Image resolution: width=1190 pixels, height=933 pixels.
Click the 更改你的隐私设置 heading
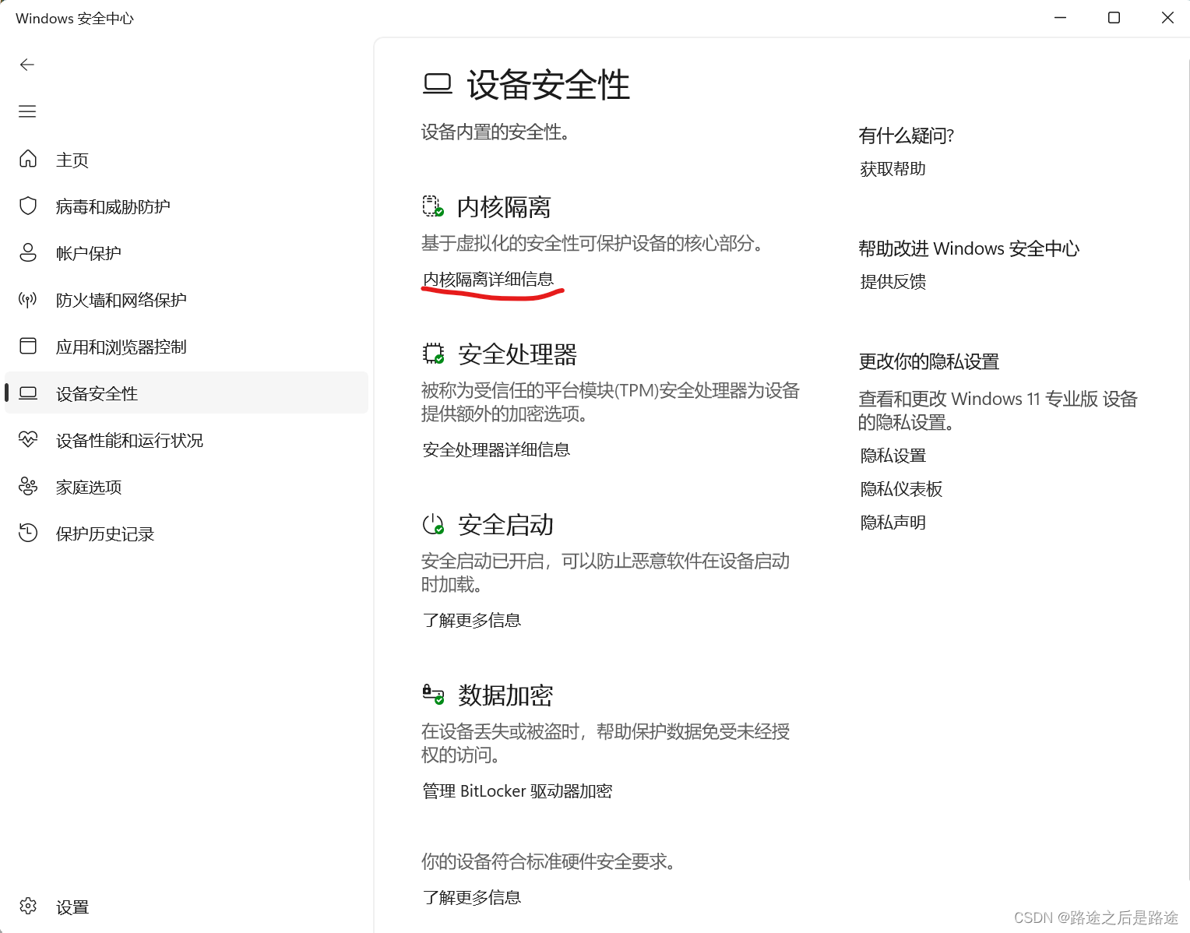[929, 361]
